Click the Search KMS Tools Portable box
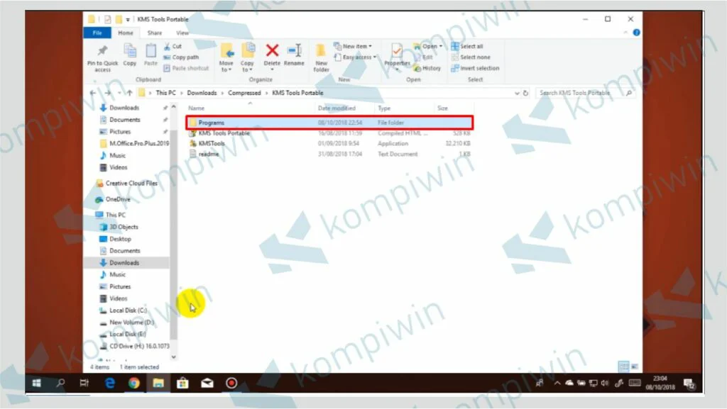The image size is (727, 409). tap(585, 93)
